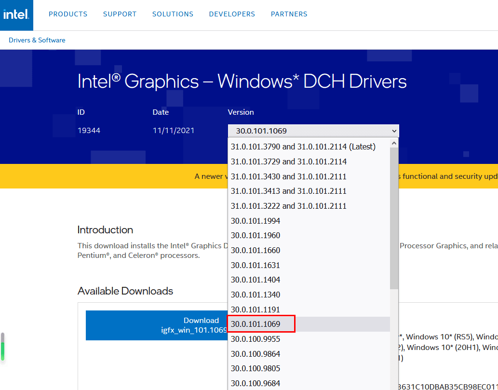The width and height of the screenshot is (498, 390).
Task: Click the Intel logo
Action: (x=16, y=14)
